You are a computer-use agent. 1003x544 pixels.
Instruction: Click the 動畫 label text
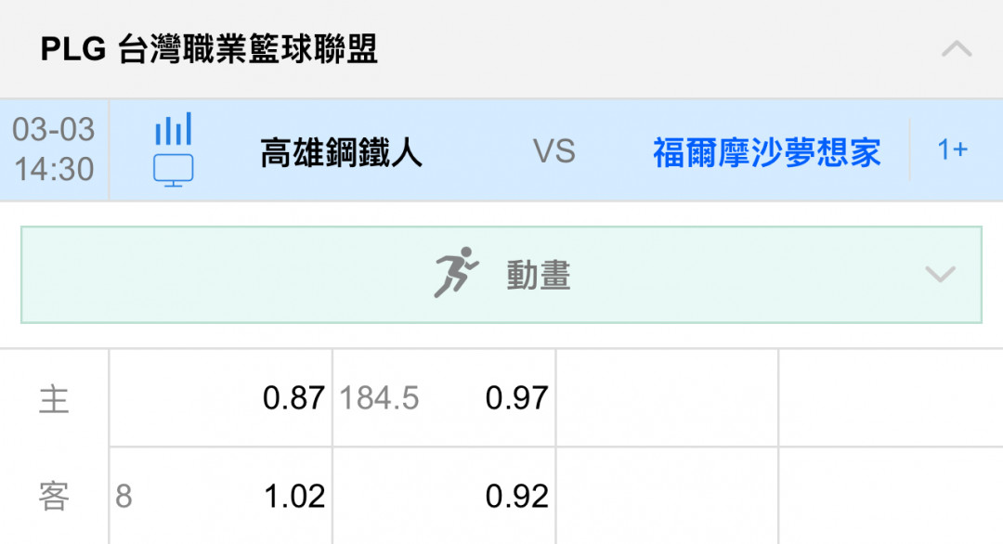539,275
